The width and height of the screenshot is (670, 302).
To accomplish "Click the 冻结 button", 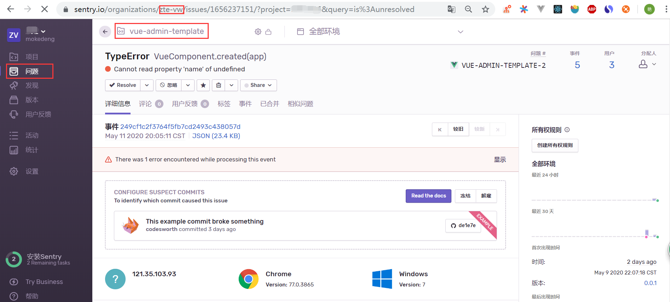I will pos(466,196).
